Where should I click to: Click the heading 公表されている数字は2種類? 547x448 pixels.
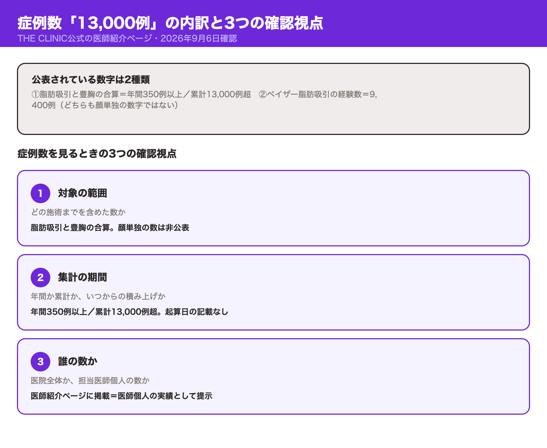pyautogui.click(x=91, y=79)
